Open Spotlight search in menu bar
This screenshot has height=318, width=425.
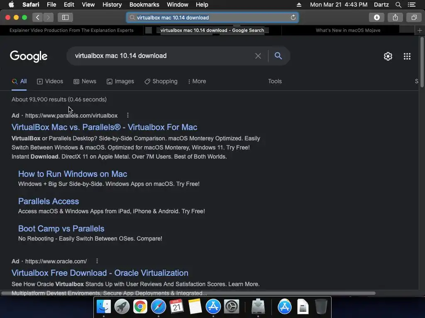tap(398, 5)
